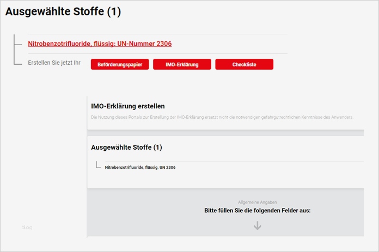
Task: Open the faint blog link
Action: [27, 228]
